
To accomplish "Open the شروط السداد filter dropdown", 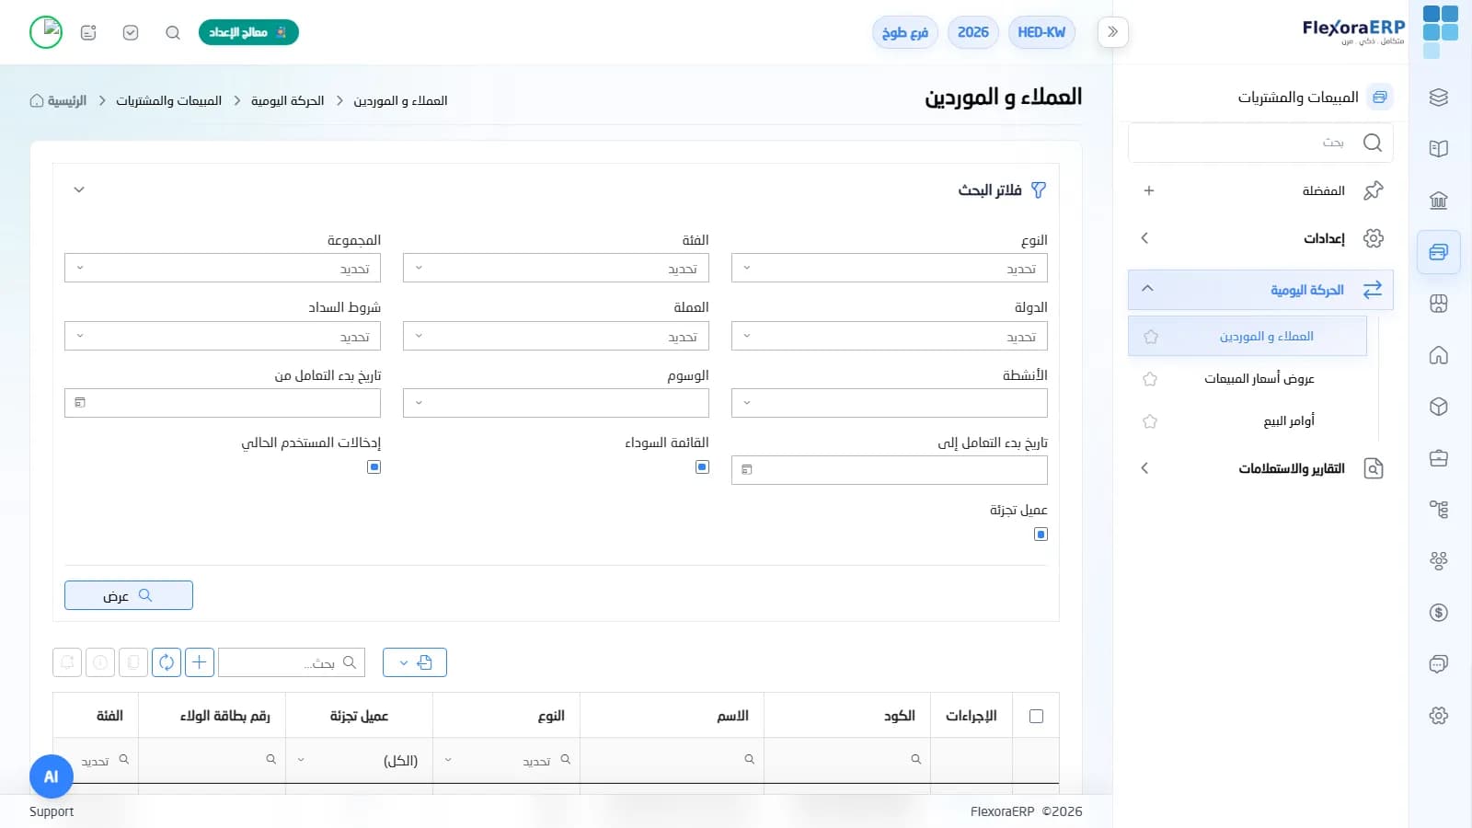I will coord(223,337).
